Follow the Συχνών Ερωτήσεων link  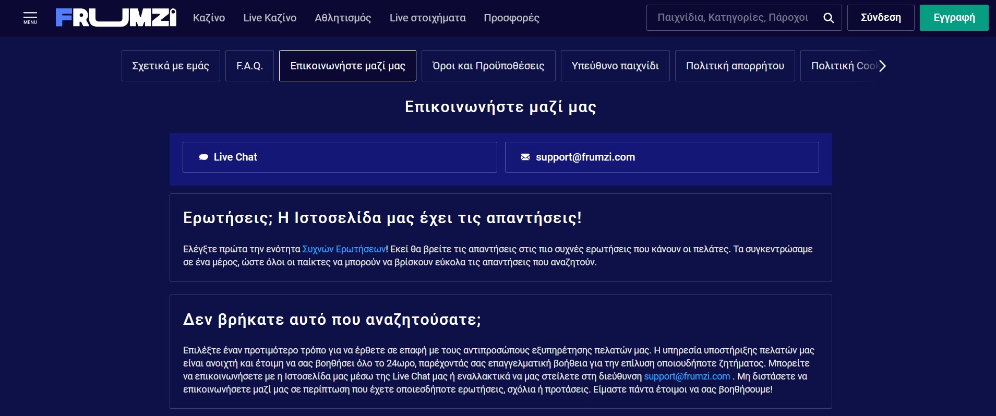344,249
